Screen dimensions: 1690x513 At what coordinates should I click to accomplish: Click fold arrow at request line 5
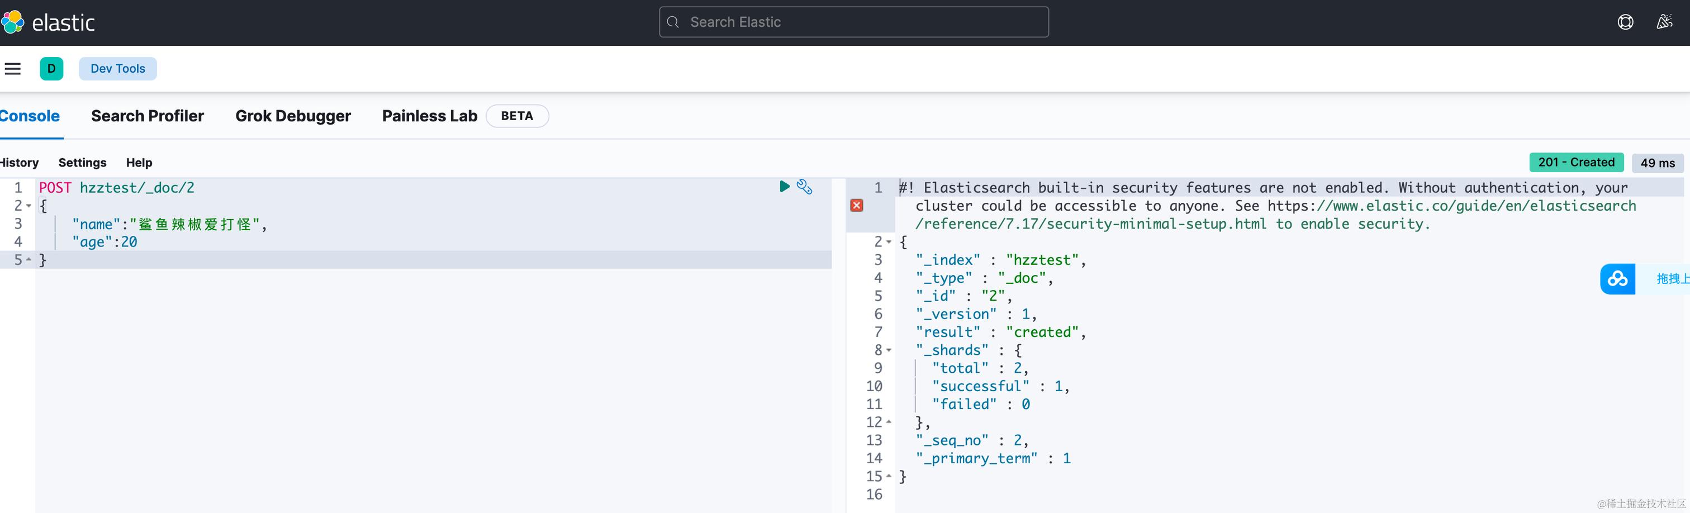click(29, 260)
